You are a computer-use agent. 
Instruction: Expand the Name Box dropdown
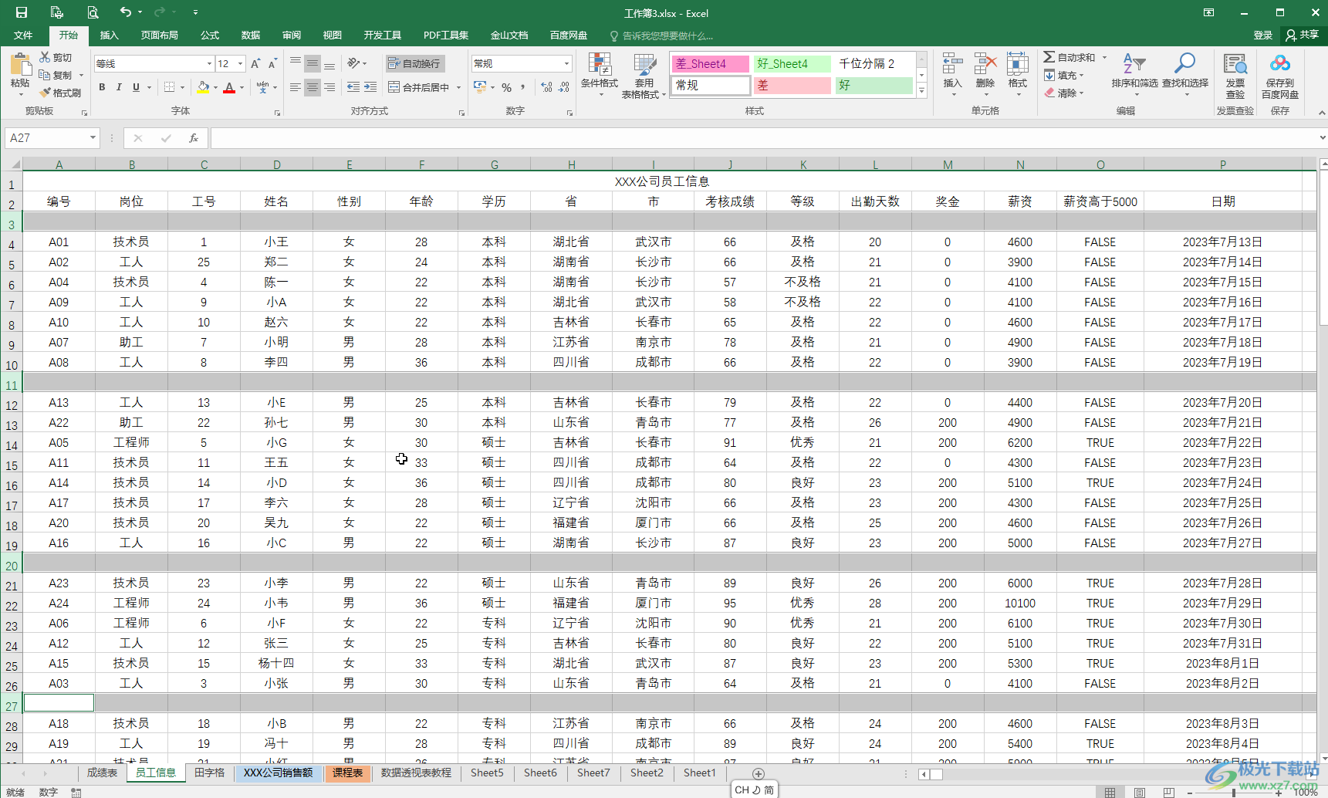pos(93,138)
